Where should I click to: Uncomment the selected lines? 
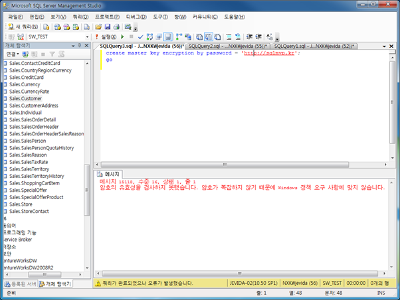point(238,37)
